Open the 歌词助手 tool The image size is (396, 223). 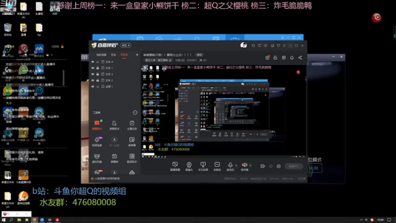[x=132, y=158]
